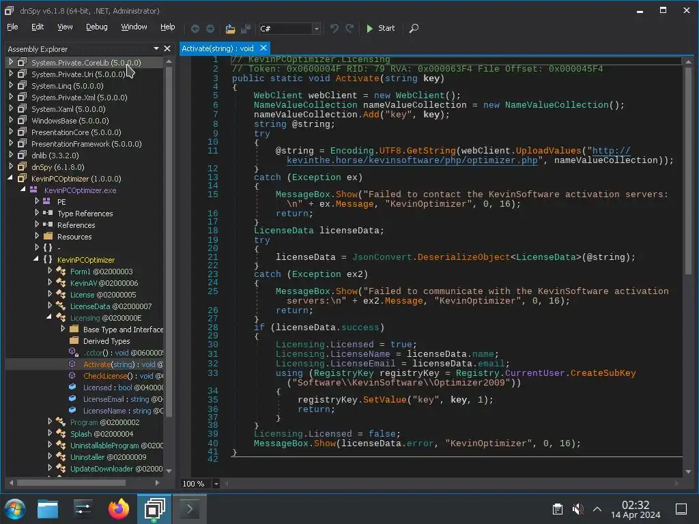Select the .cctor() static constructor icon

[74, 352]
